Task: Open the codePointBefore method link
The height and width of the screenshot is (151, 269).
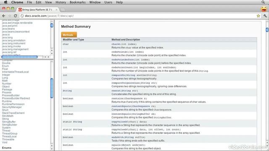Action: tap(131, 60)
